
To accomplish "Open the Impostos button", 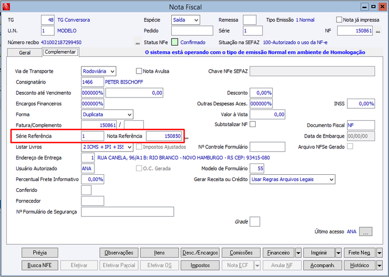I will [x=200, y=266].
